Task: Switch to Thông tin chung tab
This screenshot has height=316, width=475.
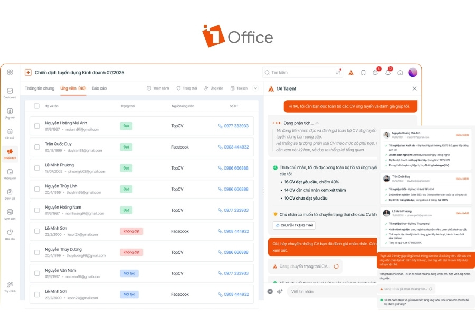Action: [x=40, y=88]
